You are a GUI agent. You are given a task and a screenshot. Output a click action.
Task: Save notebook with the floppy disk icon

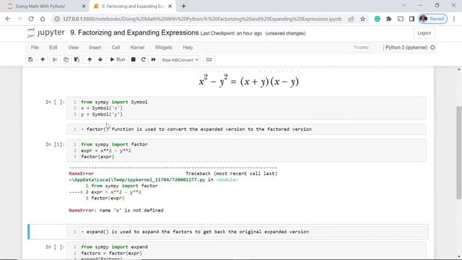[x=30, y=59]
